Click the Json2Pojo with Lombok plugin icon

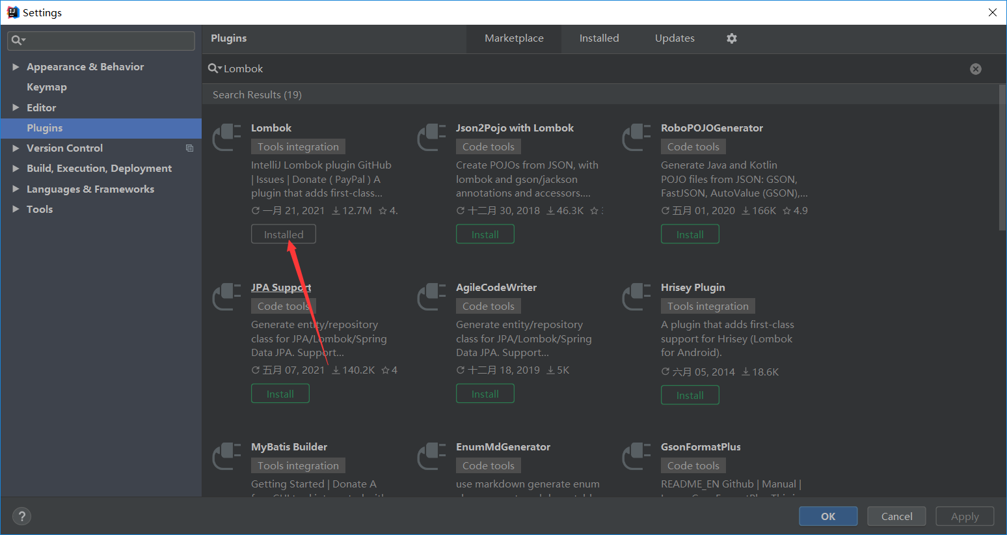432,137
